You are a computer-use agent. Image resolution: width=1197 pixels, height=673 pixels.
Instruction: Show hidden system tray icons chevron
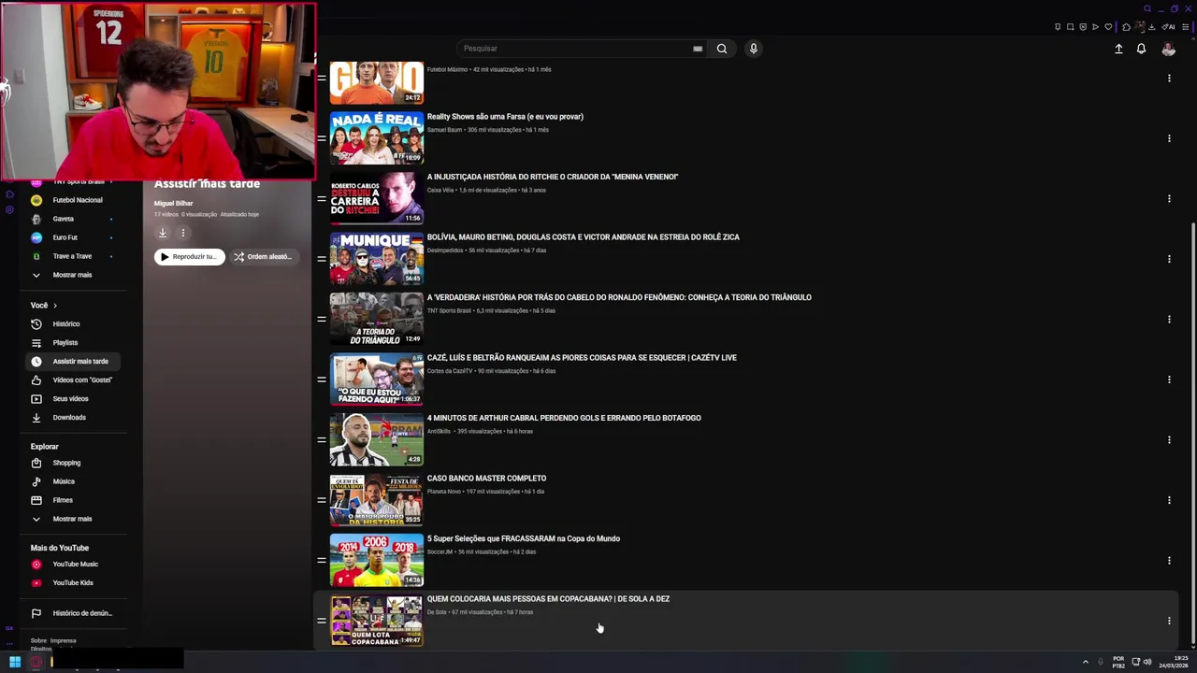point(1086,662)
